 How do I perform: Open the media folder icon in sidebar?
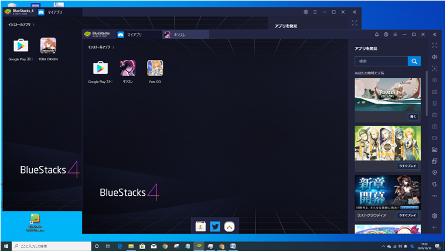(435, 149)
